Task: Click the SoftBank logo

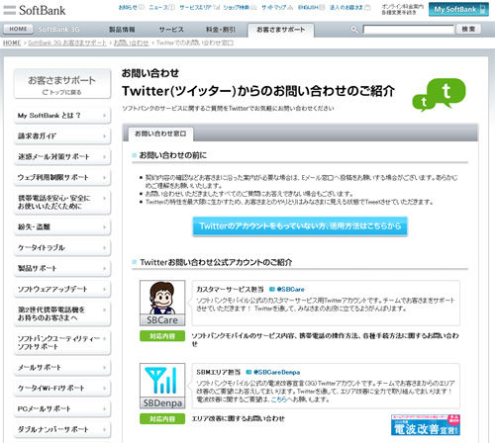Action: click(x=35, y=10)
